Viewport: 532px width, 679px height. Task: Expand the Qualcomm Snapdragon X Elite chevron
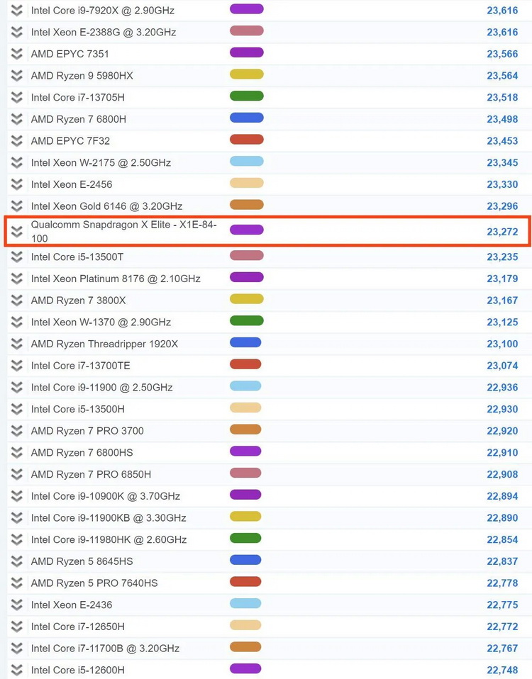click(x=17, y=232)
